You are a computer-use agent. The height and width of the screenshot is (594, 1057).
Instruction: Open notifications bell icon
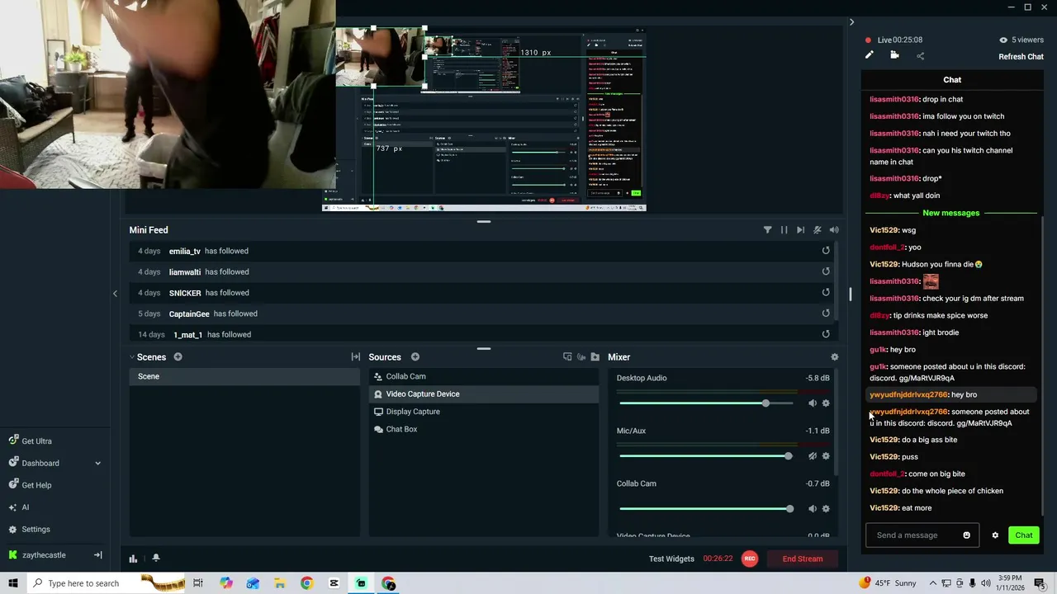(x=155, y=559)
